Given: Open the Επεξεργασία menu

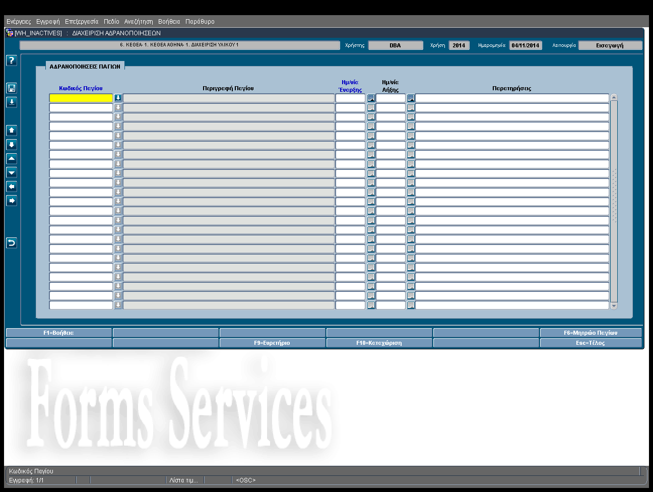Looking at the screenshot, I should coord(82,22).
